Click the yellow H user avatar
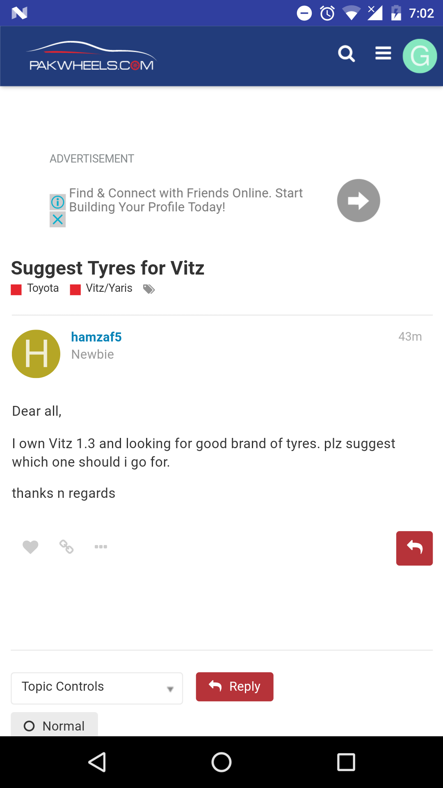 click(x=36, y=354)
